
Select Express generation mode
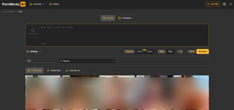tap(129, 51)
